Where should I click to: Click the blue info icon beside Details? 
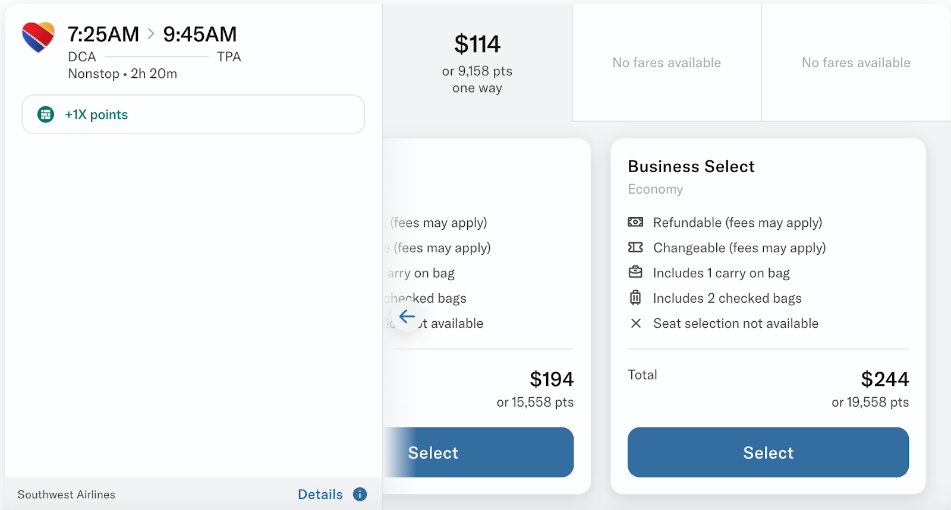click(x=360, y=494)
